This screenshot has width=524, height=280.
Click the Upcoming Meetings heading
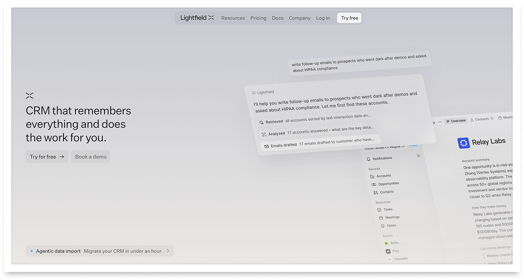495,248
